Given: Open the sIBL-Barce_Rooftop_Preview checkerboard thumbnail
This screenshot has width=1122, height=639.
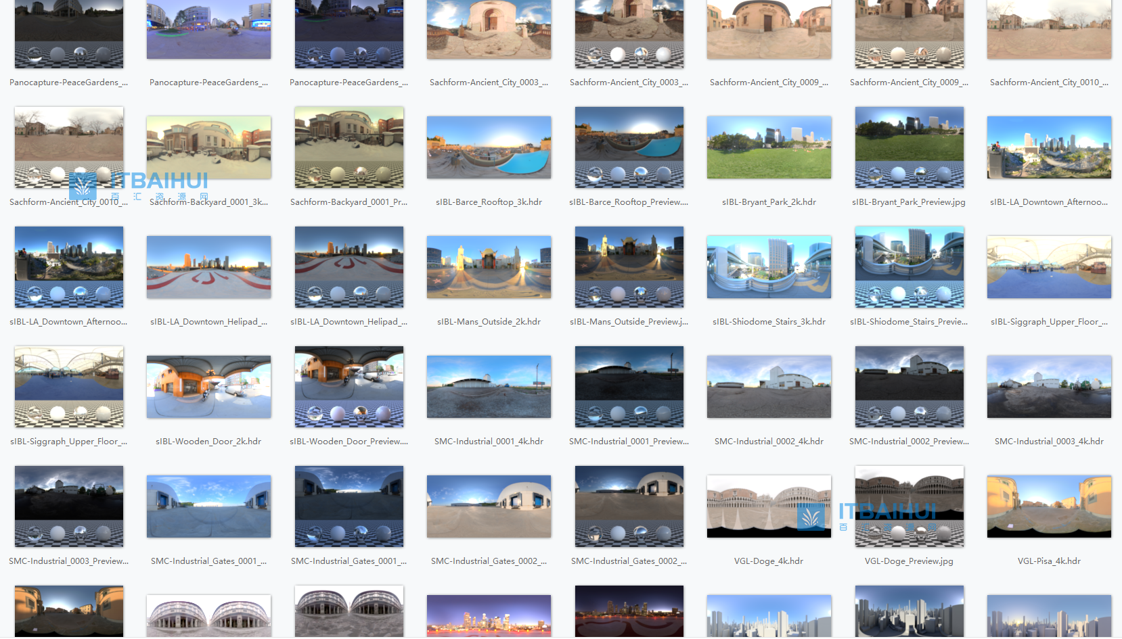Looking at the screenshot, I should tap(629, 147).
